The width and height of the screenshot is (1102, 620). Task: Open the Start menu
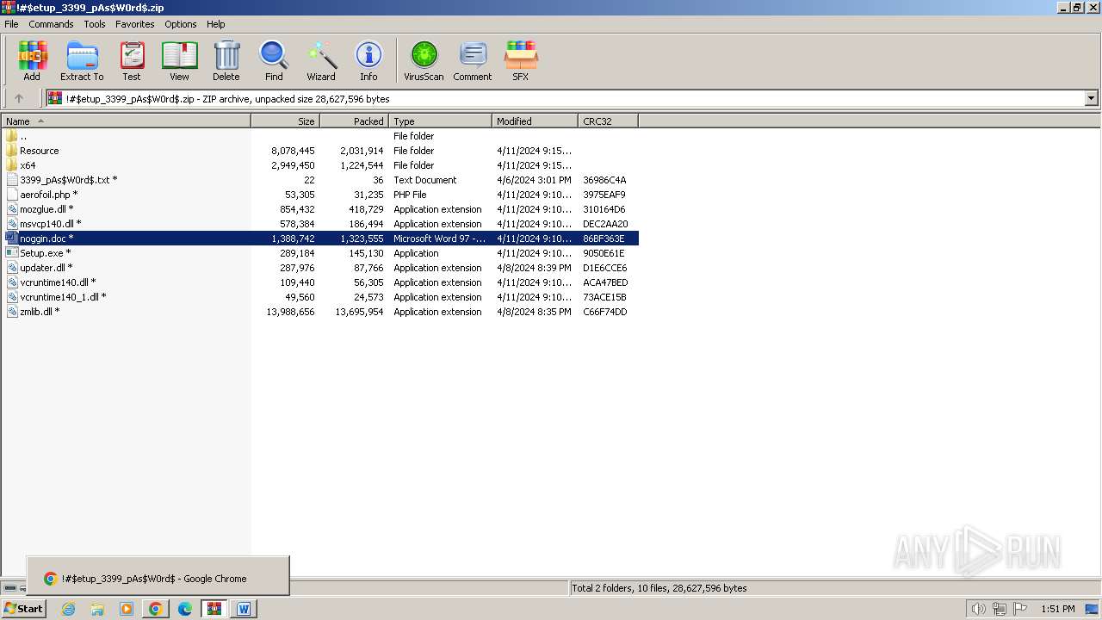23,609
